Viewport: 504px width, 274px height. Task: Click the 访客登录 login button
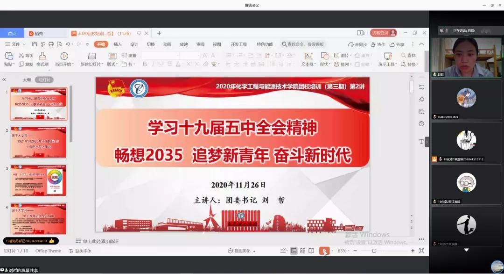point(383,33)
